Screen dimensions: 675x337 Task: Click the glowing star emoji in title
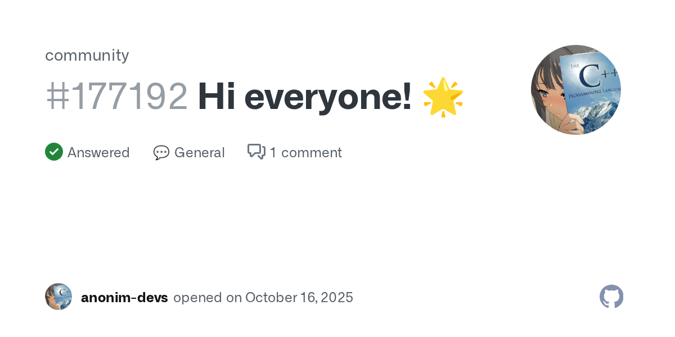point(443,97)
